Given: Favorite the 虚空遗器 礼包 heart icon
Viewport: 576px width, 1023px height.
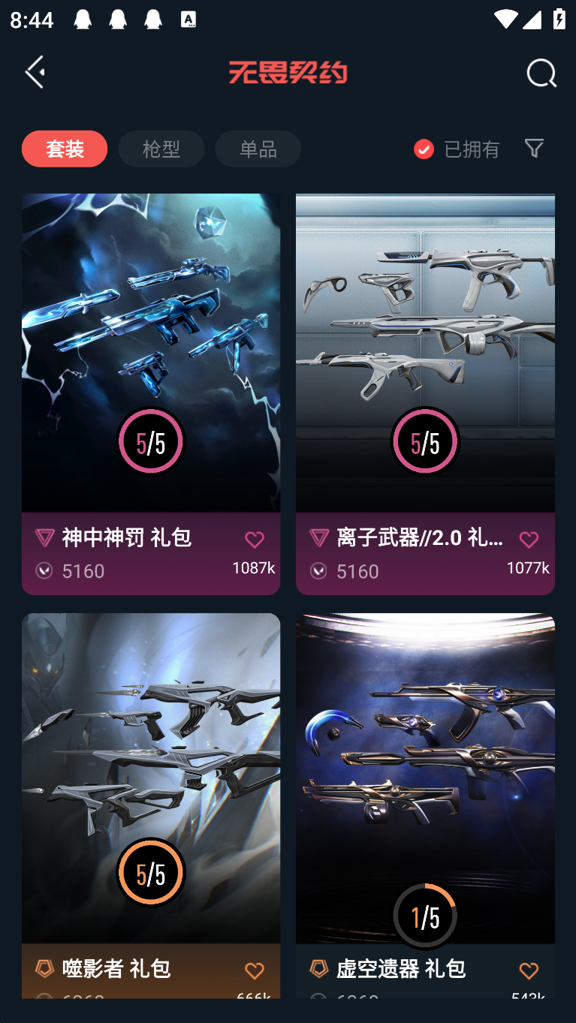Looking at the screenshot, I should click(x=529, y=970).
